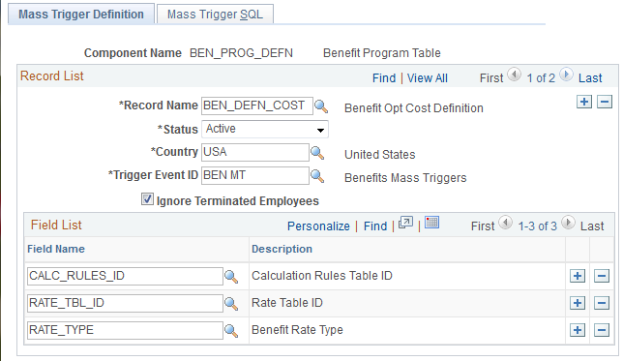Sort by Field Name column header
Screen dimensions: 623x361
[x=56, y=250]
